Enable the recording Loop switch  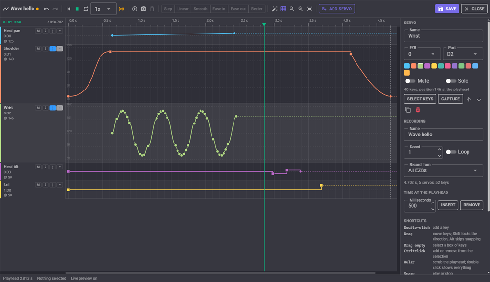451,152
